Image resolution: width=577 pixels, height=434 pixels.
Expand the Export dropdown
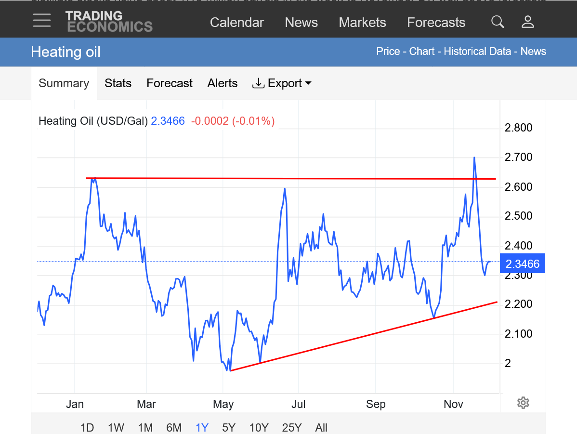click(x=282, y=83)
